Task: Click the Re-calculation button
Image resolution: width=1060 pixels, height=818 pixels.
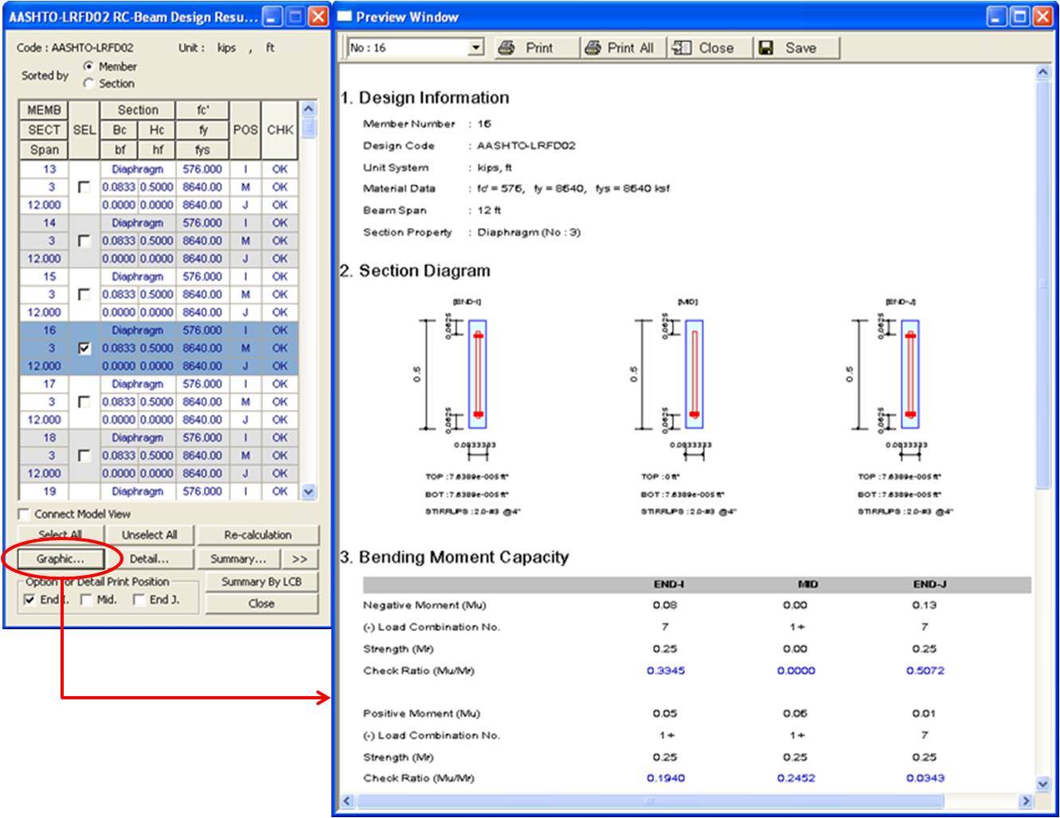Action: click(258, 534)
